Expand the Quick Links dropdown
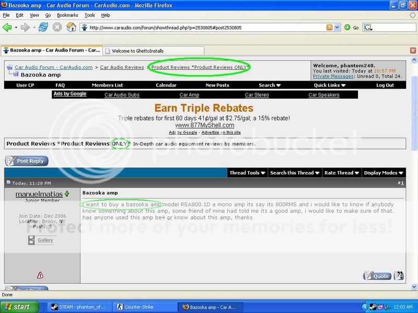 pyautogui.click(x=330, y=85)
